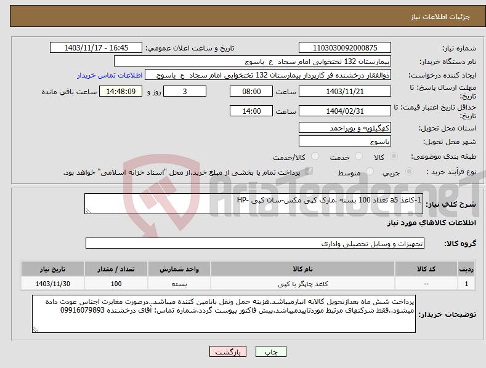Click the remaining time field 14:48:09
Screen dimensions: 486x368
[121, 91]
